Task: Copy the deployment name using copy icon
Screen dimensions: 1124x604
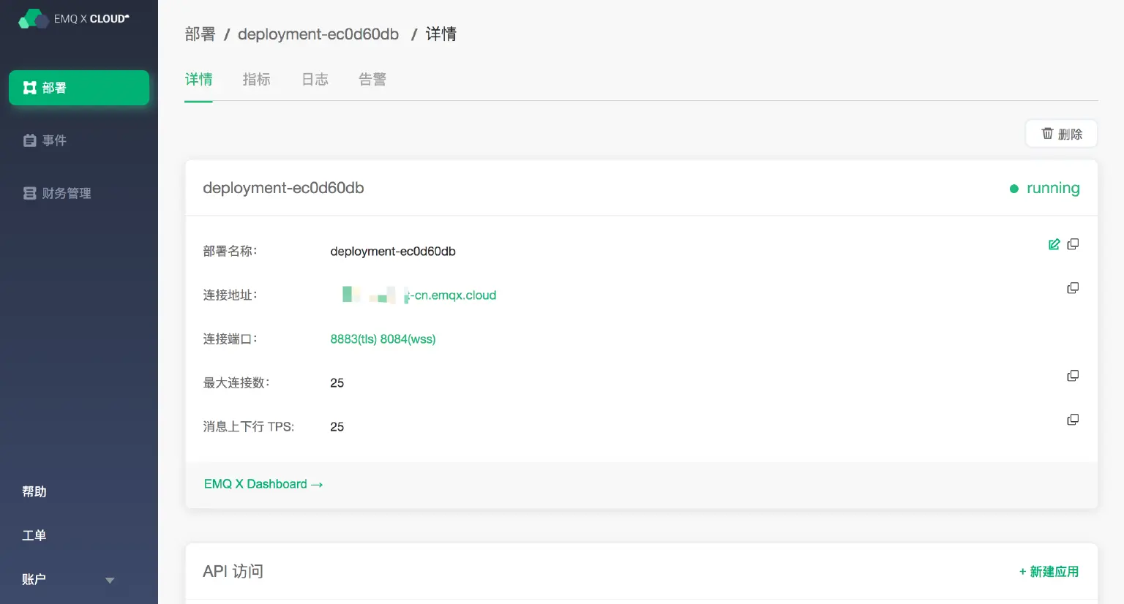Action: (x=1073, y=244)
